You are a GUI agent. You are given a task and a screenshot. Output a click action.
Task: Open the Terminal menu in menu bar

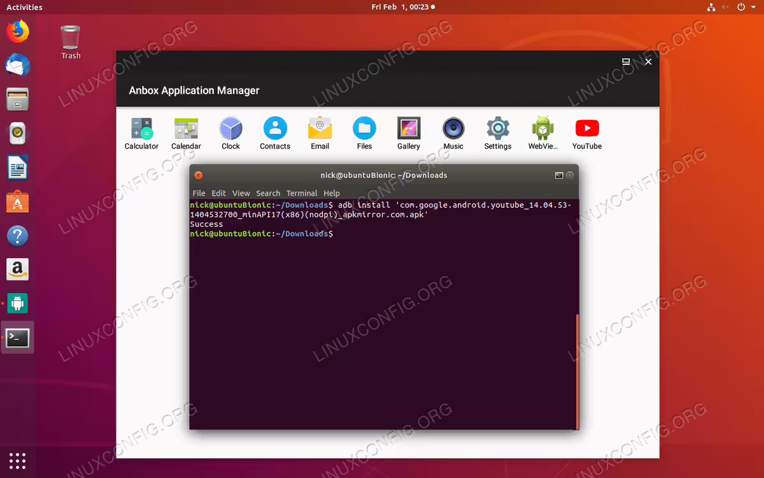[302, 193]
